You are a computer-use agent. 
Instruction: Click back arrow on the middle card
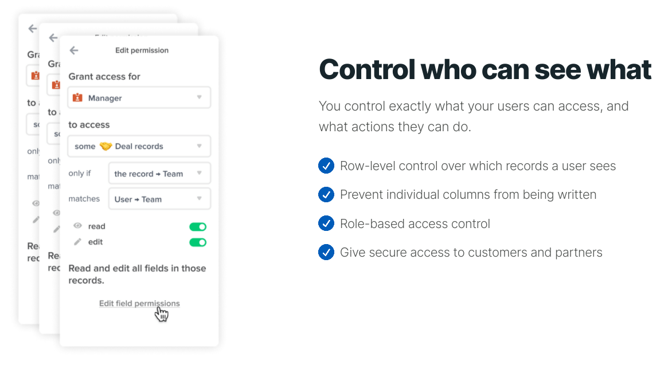53,38
